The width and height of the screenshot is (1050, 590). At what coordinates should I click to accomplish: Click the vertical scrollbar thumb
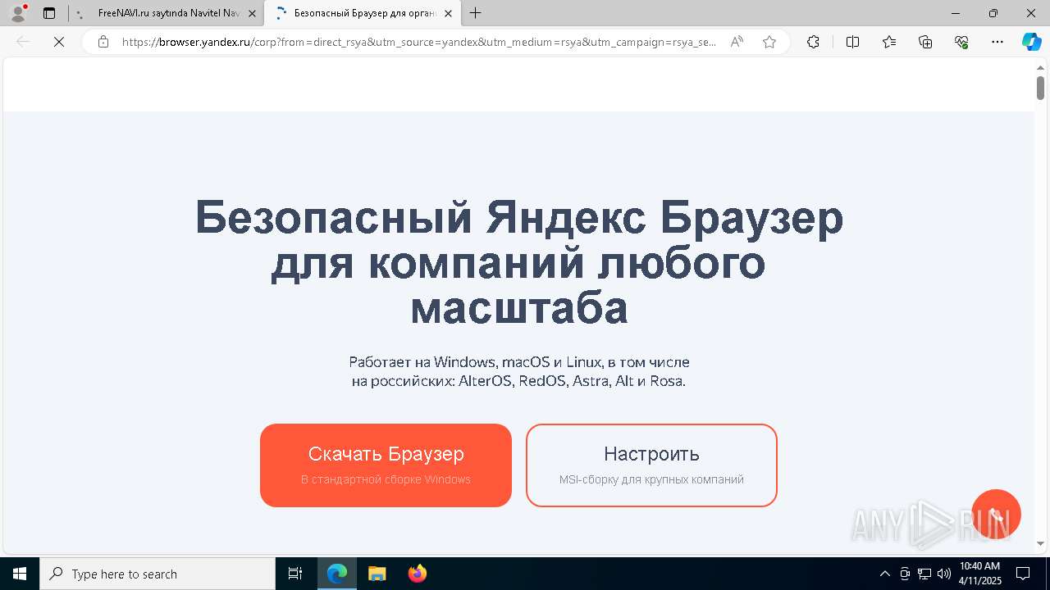point(1040,88)
